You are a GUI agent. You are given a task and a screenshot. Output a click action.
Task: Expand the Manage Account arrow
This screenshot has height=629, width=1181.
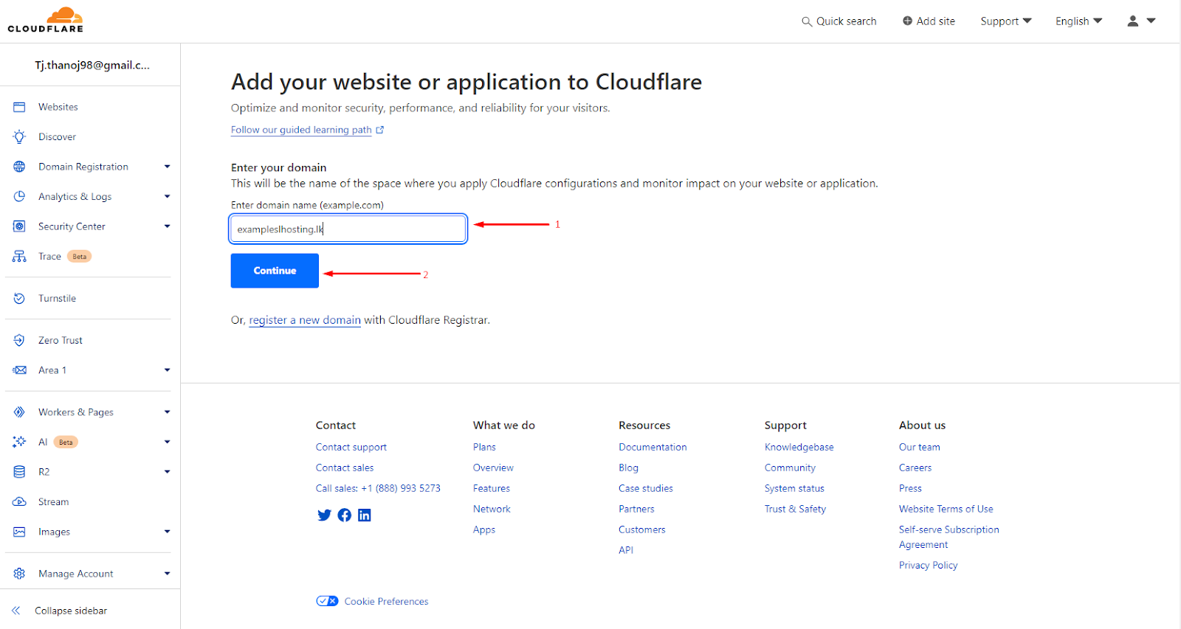pyautogui.click(x=167, y=574)
